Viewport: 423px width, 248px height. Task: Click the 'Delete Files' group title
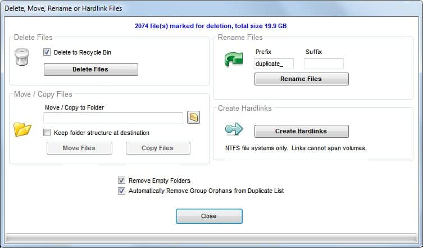[33, 37]
